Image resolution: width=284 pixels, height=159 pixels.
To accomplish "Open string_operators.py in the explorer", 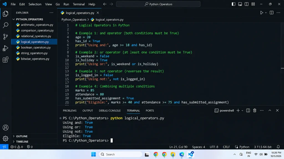I will pyautogui.click(x=34, y=53).
